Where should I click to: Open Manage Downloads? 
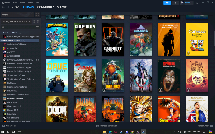[107, 126]
